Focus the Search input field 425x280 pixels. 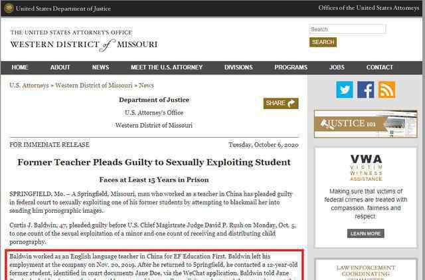pyautogui.click(x=347, y=29)
